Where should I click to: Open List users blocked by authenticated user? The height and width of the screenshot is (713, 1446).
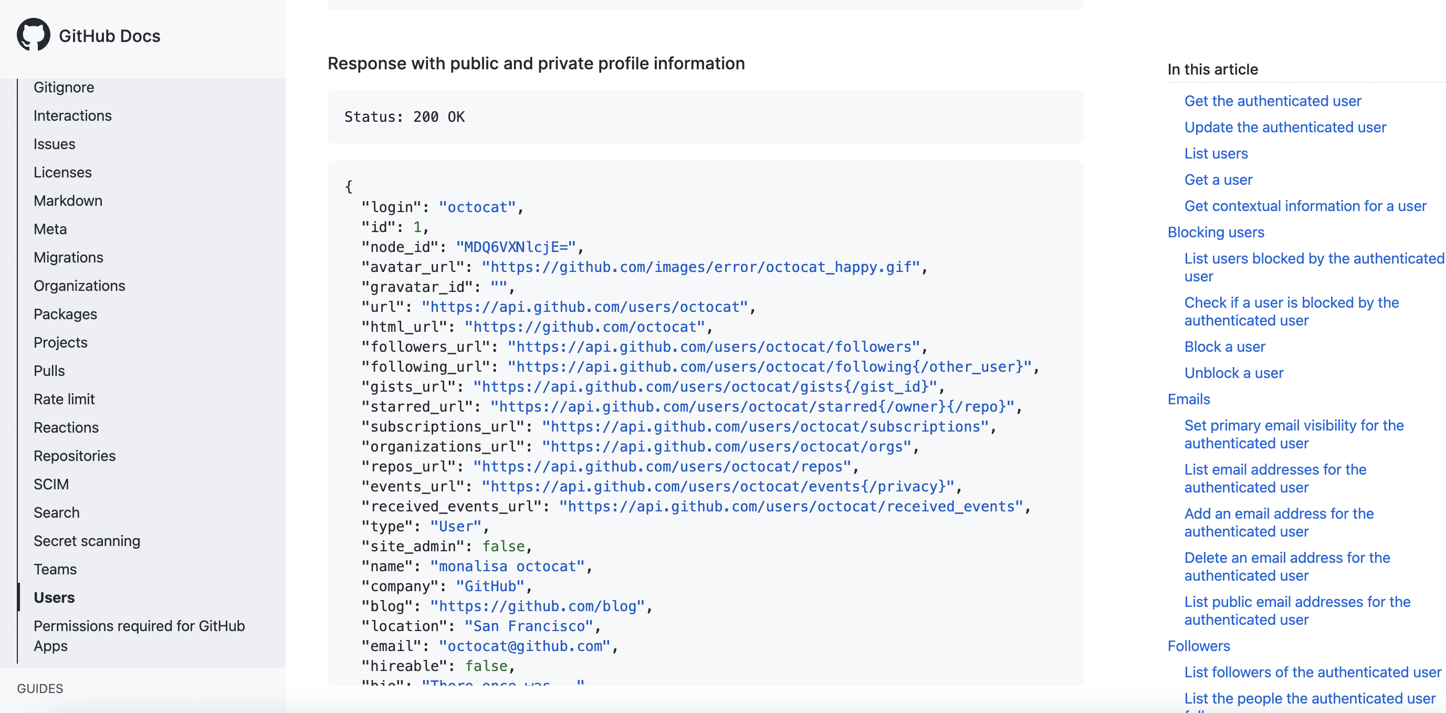[x=1314, y=267]
